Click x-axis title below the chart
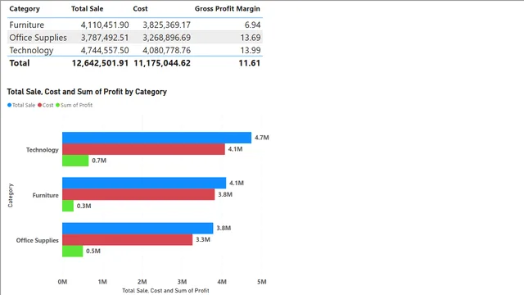The width and height of the screenshot is (524, 295). [x=165, y=291]
